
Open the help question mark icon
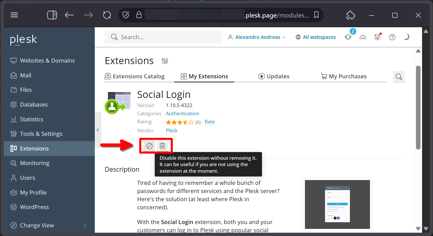[392, 37]
